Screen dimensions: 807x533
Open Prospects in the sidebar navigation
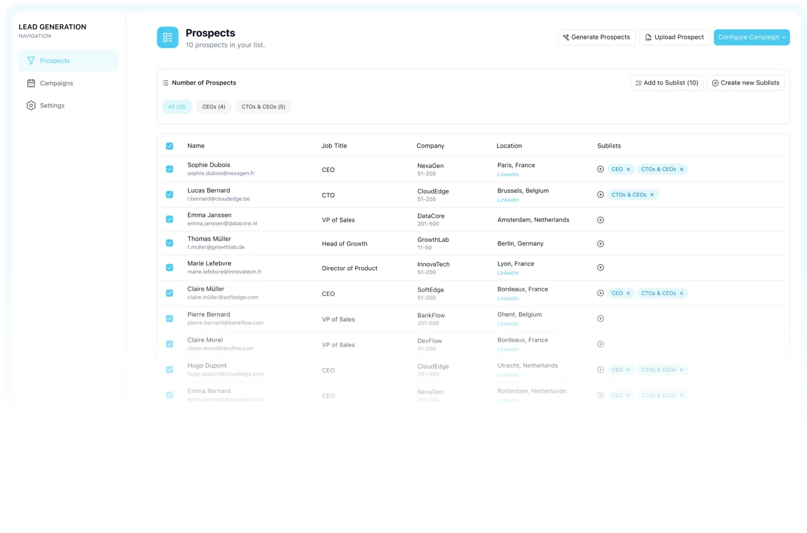click(x=68, y=61)
